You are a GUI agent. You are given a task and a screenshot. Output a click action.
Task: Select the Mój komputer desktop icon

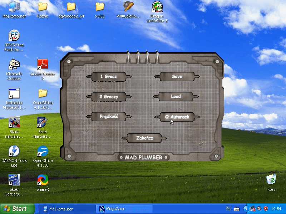pos(14,10)
